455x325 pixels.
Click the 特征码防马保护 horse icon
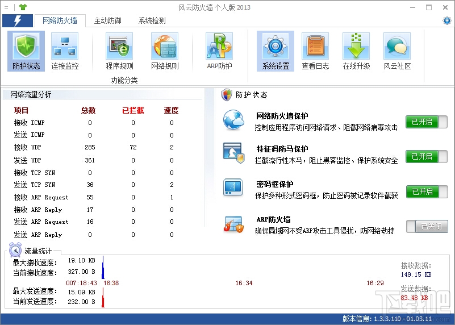click(234, 153)
